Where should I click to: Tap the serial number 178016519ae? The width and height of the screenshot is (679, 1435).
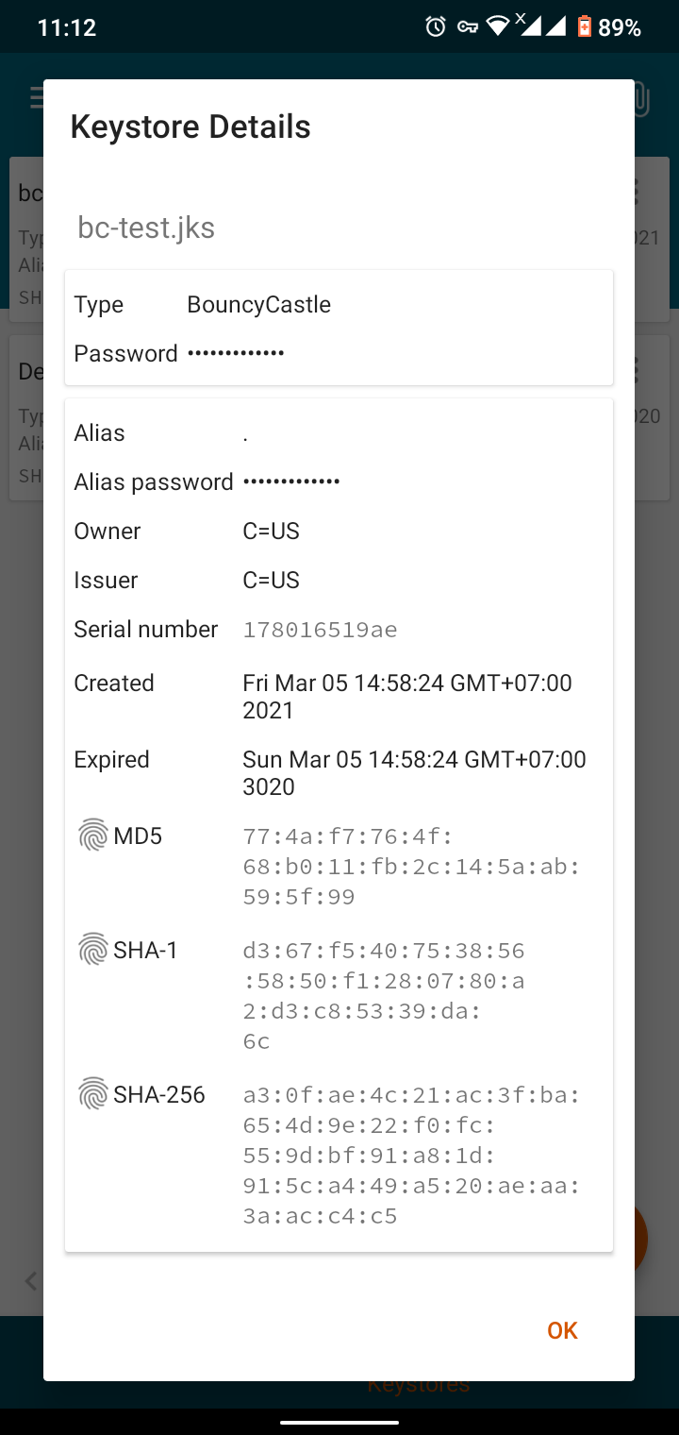(x=320, y=630)
